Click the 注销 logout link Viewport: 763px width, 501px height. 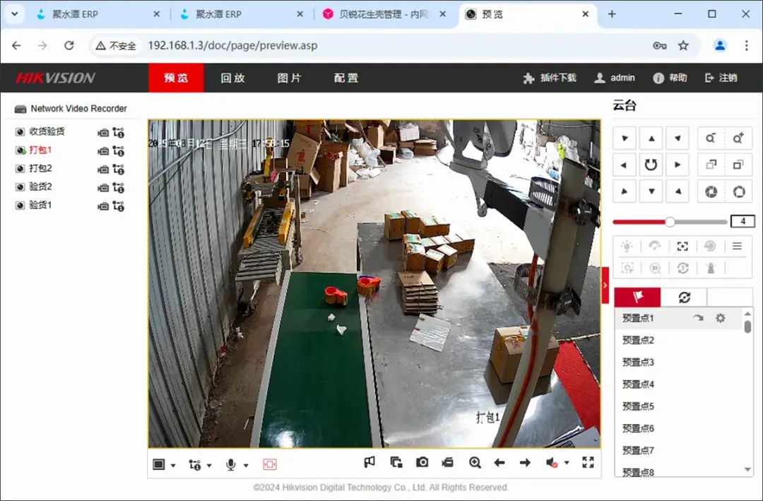(721, 78)
